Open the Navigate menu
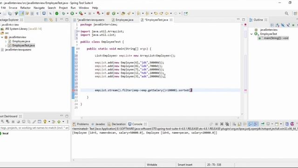This screenshot has height=168, width=298. [x=39, y=8]
